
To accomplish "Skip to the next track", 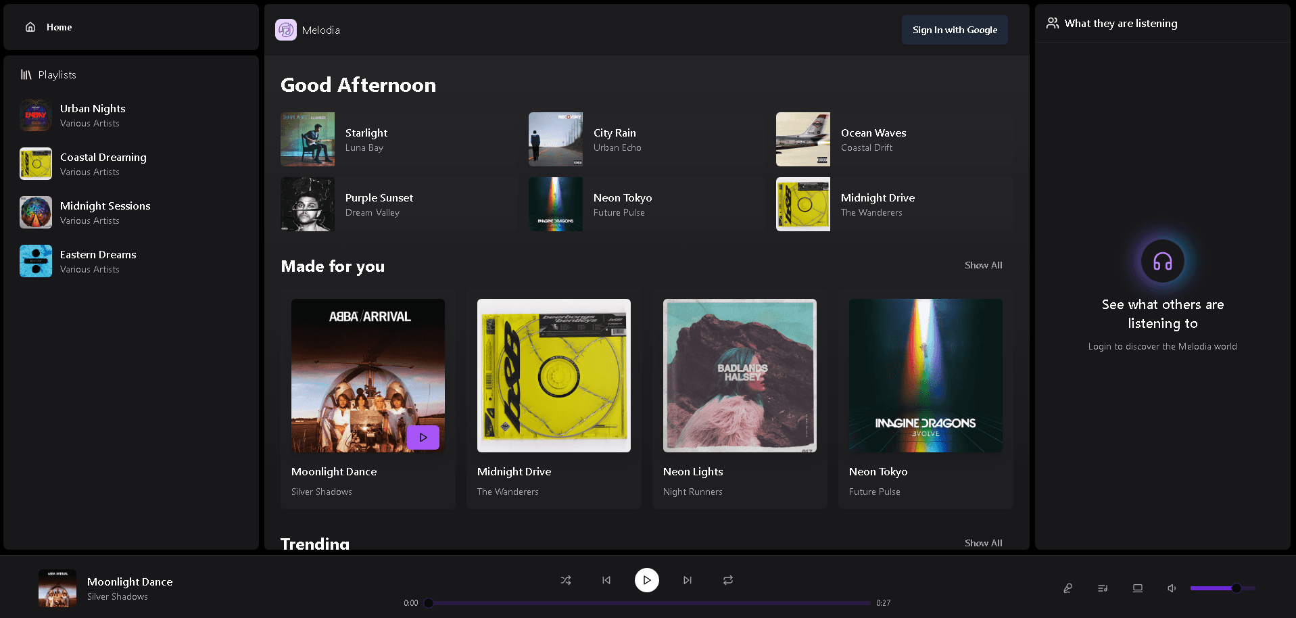I will coord(688,580).
